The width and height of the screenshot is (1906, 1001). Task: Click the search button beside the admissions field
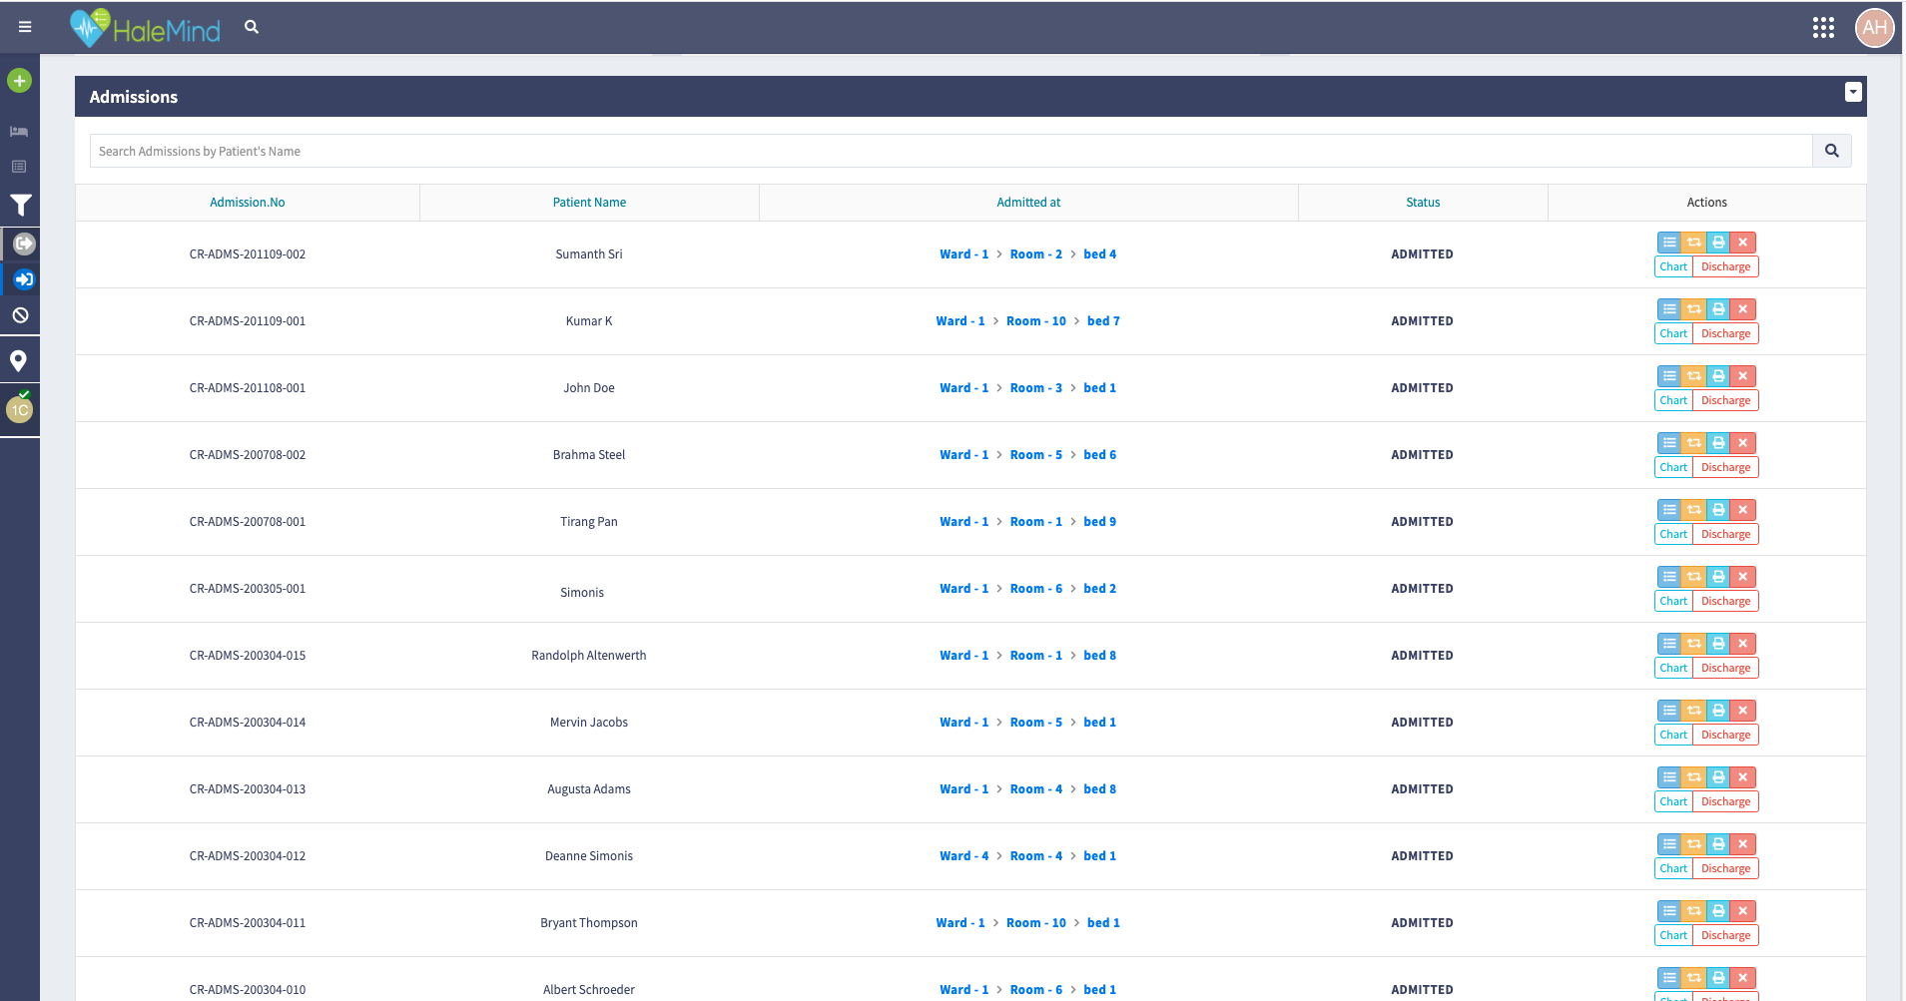coord(1832,151)
